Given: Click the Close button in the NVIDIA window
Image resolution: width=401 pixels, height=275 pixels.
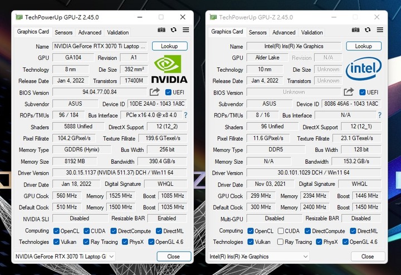Looking at the screenshot, I should (x=174, y=256).
